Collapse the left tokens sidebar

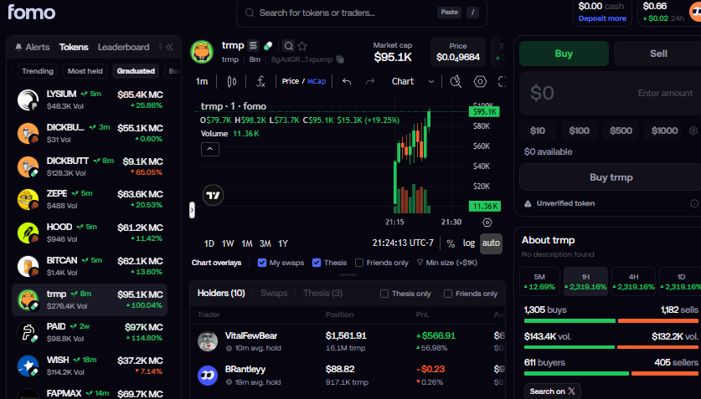click(169, 47)
